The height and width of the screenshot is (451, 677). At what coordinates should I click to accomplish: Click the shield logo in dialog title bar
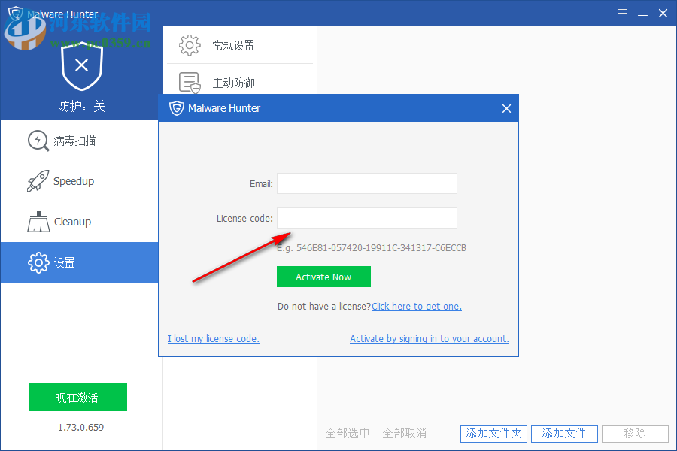tap(176, 107)
